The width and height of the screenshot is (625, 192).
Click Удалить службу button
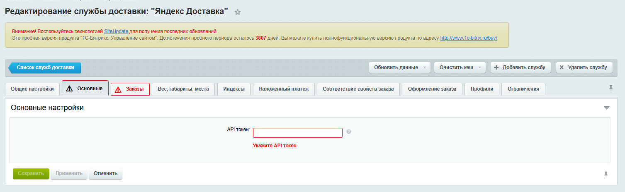[584, 67]
